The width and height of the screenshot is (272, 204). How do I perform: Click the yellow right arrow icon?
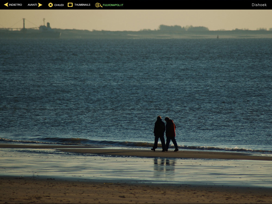(40, 5)
